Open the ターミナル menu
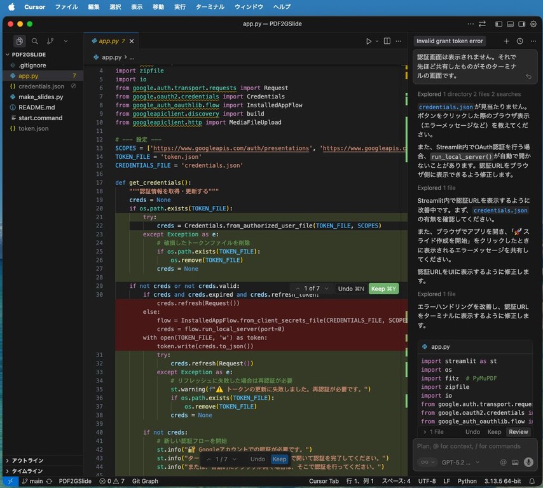Viewport: 543px width, 488px height. click(x=209, y=6)
